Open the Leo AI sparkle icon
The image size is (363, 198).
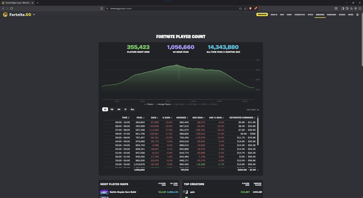click(352, 8)
